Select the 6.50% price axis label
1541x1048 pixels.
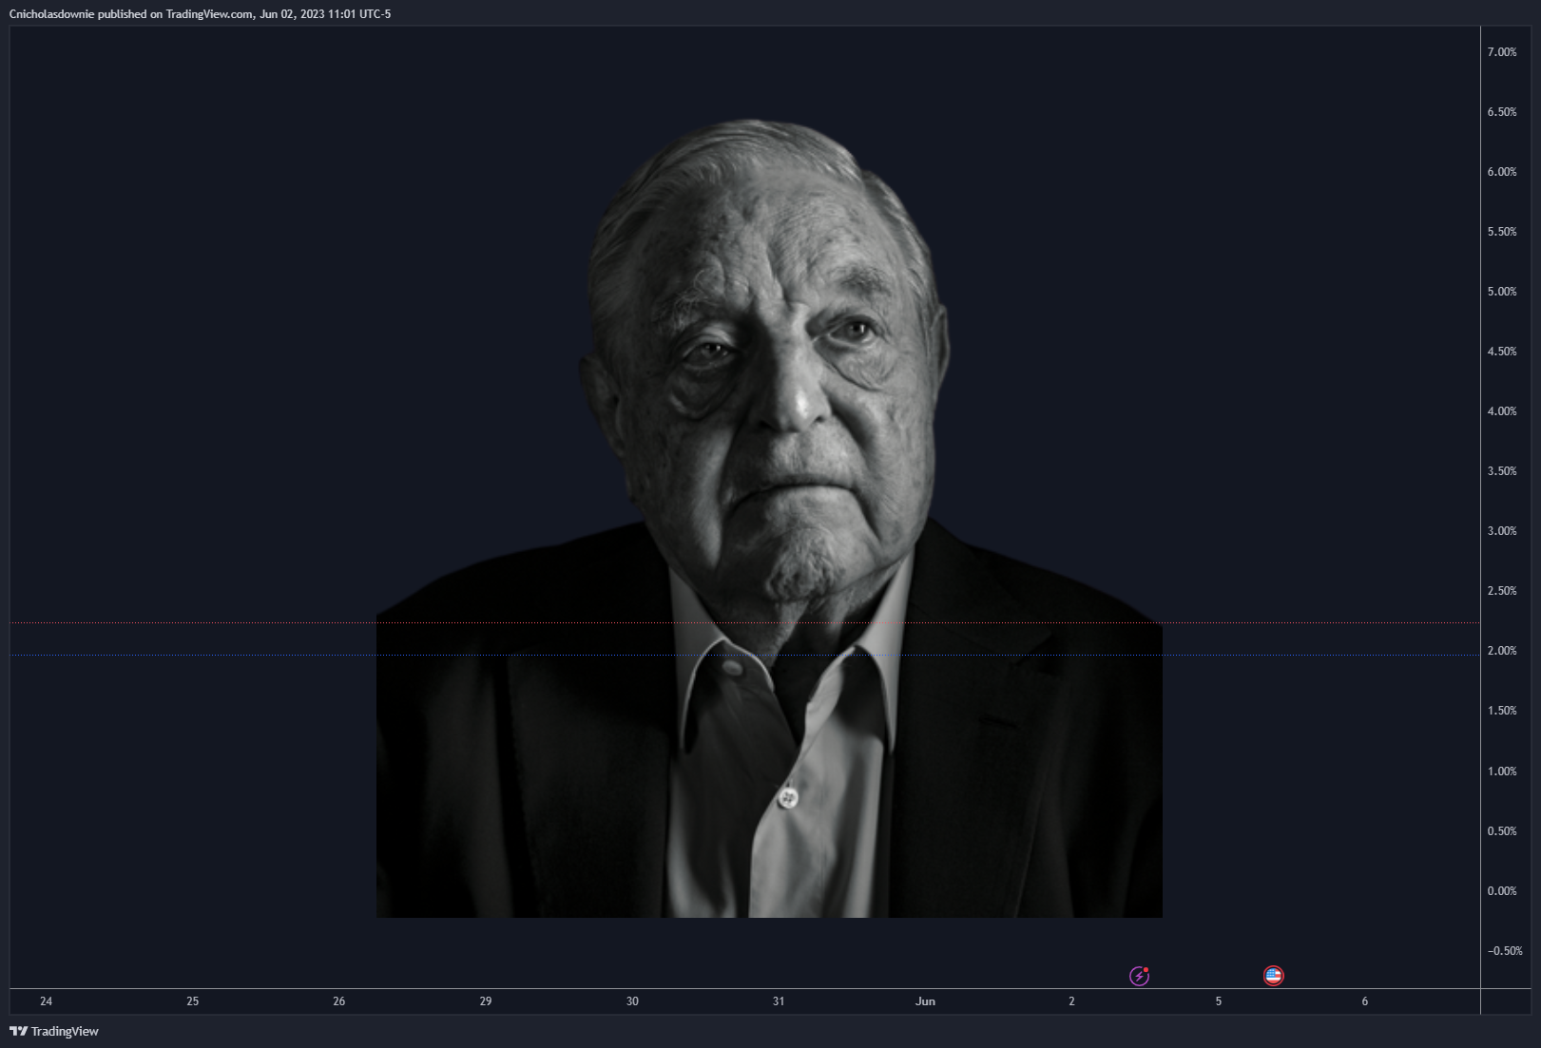tap(1502, 112)
